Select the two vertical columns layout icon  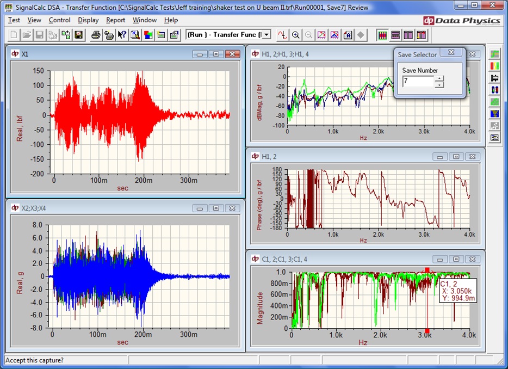408,35
